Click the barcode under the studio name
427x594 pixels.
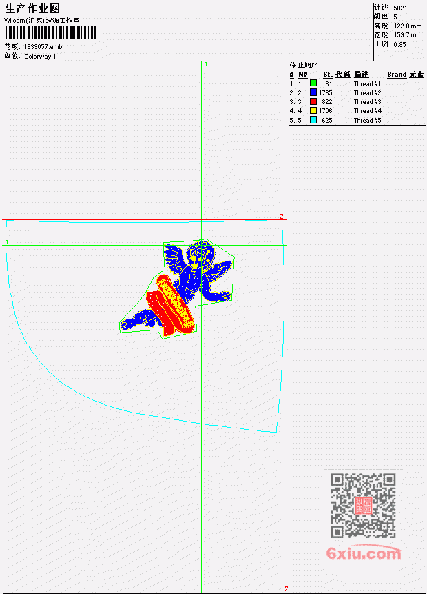51,32
